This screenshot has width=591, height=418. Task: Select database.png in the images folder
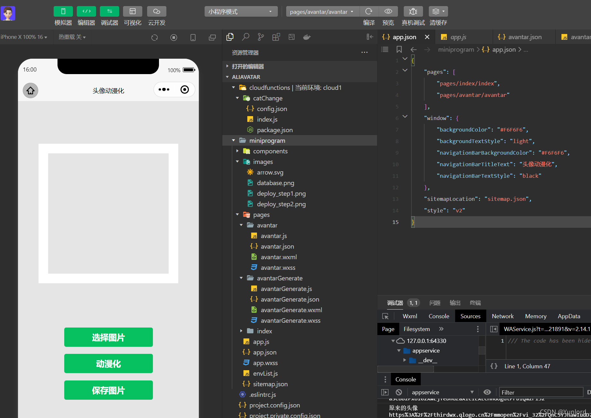click(x=275, y=183)
